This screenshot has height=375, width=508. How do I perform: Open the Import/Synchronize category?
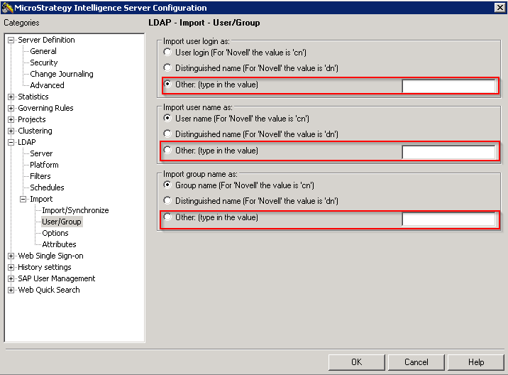click(x=75, y=210)
